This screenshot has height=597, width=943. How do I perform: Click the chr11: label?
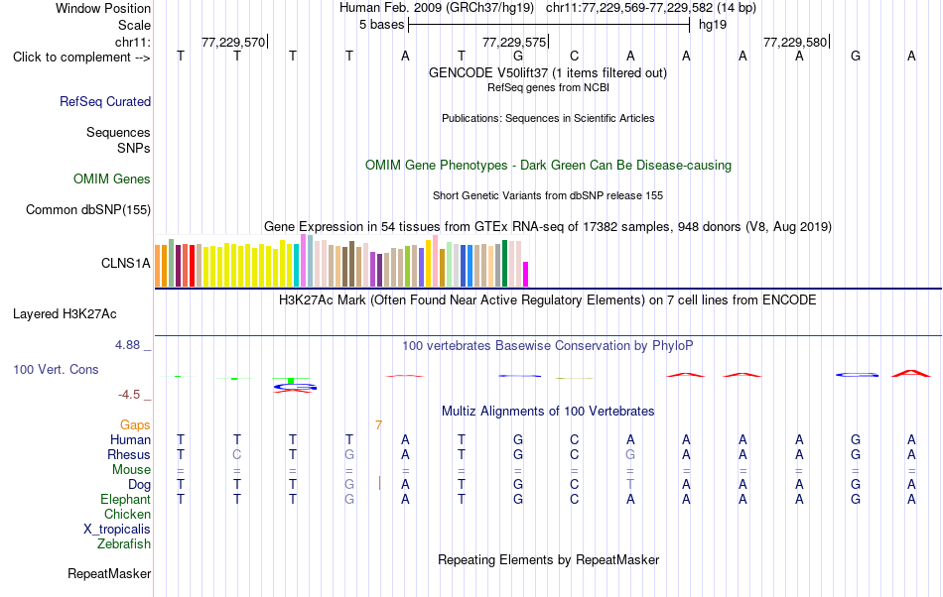point(133,42)
